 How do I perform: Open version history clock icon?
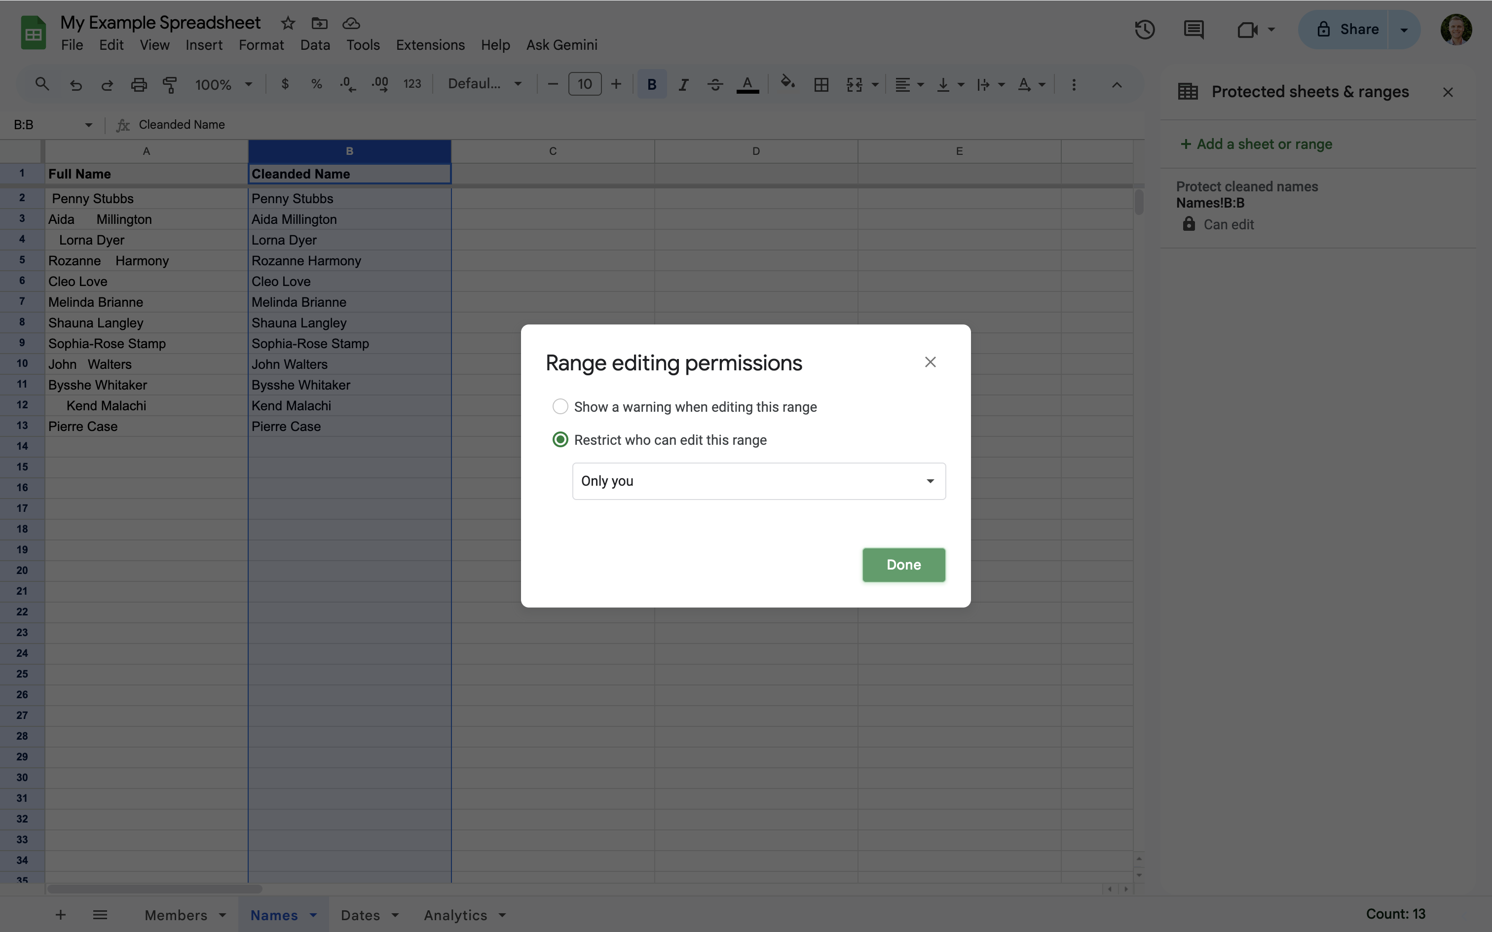point(1144,30)
